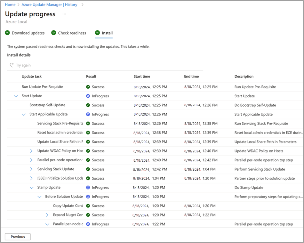Open the Update progress ellipsis menu
The height and width of the screenshot is (243, 304).
64,14
